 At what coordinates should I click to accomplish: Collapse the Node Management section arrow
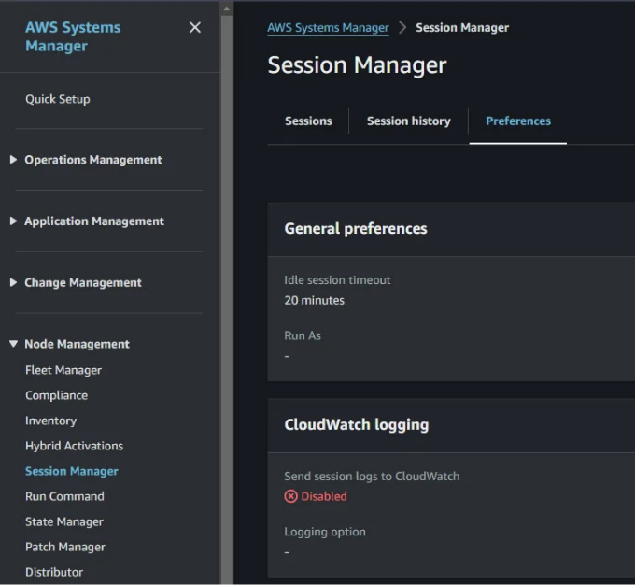[13, 344]
